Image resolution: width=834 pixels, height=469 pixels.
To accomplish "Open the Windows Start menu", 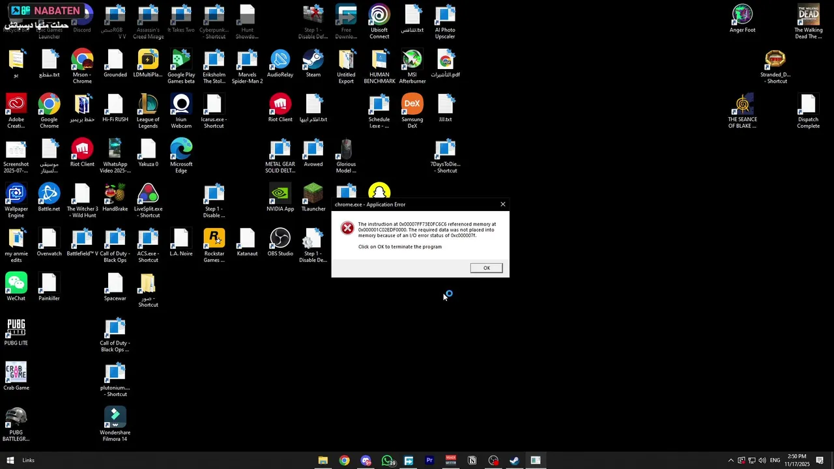I will pos(10,460).
